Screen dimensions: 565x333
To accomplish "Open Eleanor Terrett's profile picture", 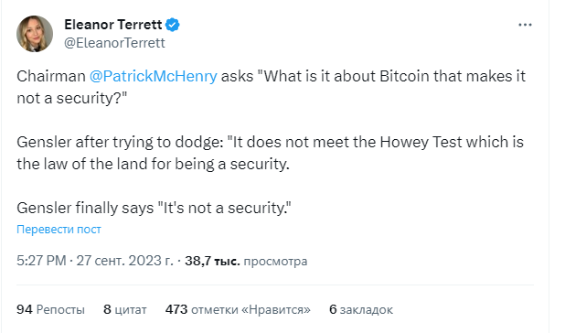I will point(35,34).
